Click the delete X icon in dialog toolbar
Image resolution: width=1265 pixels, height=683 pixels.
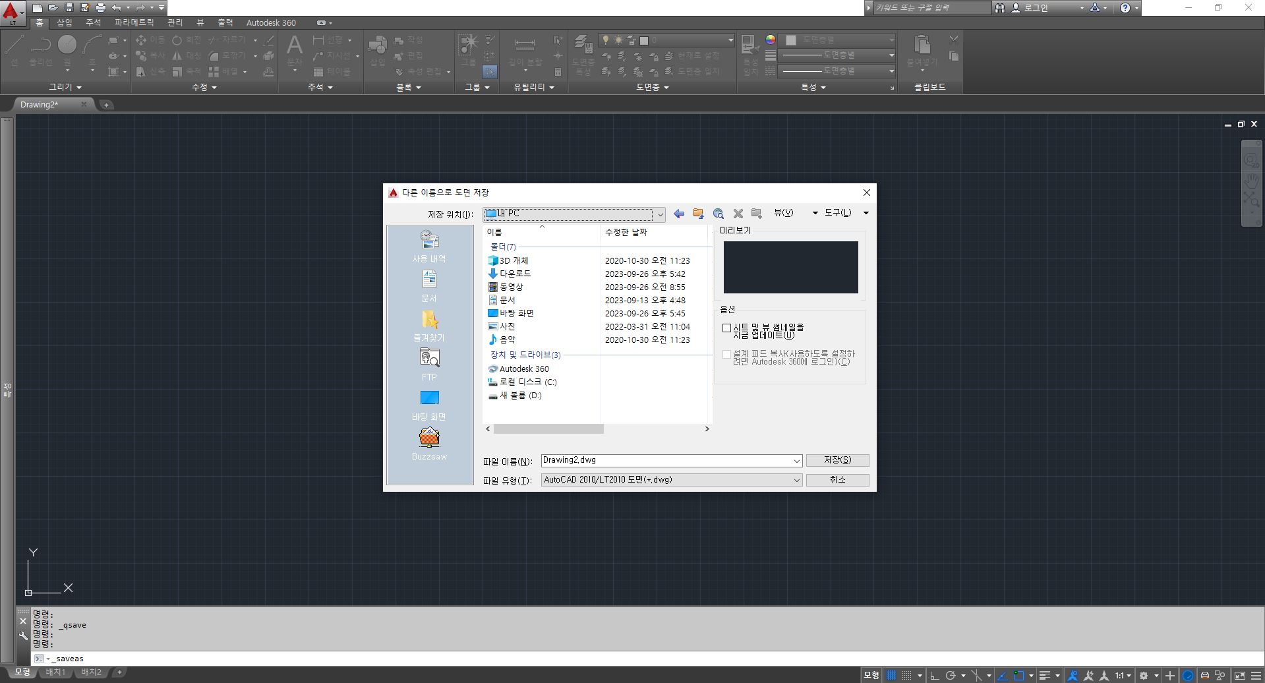pos(738,214)
